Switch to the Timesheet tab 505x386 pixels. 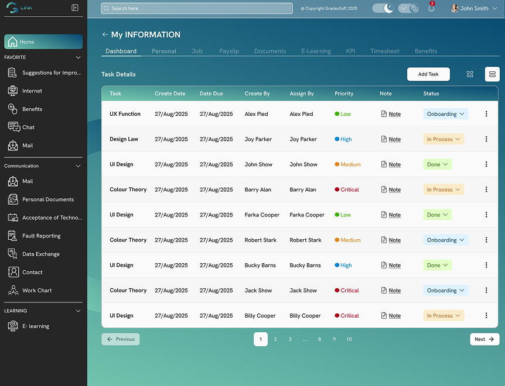point(384,51)
